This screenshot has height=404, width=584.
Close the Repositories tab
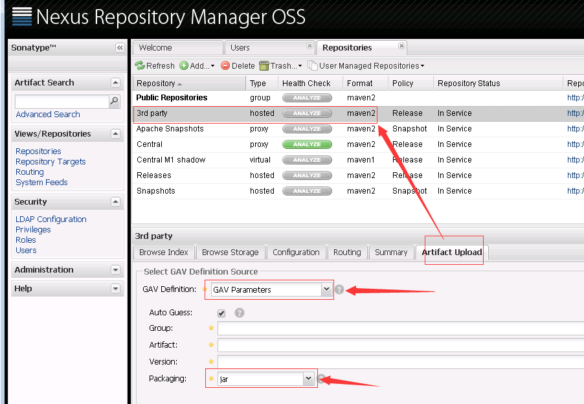(401, 45)
